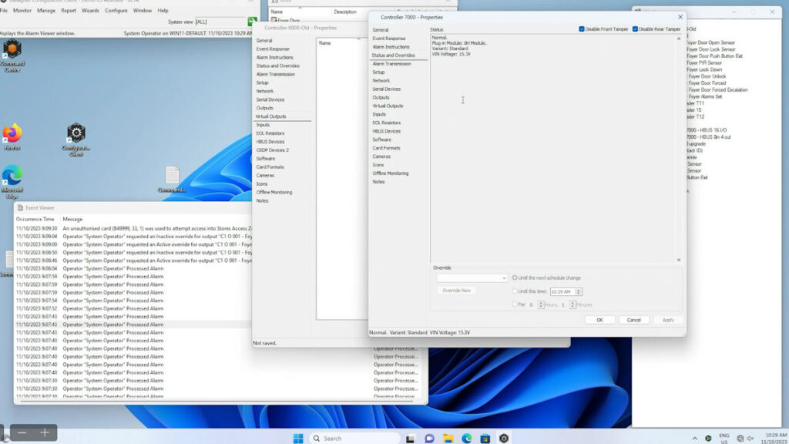Click the Microsoft Store taskbar icon
Viewport: 789px width, 444px height.
pyautogui.click(x=485, y=438)
